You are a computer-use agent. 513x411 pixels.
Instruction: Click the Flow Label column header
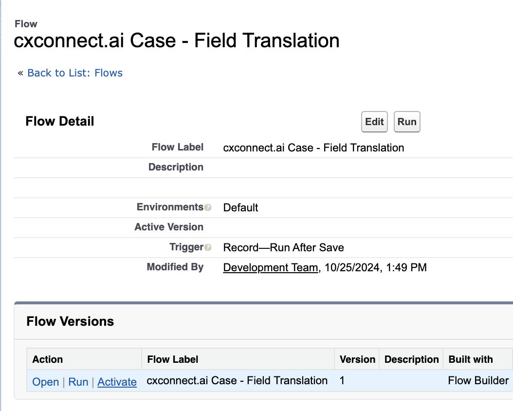(173, 359)
